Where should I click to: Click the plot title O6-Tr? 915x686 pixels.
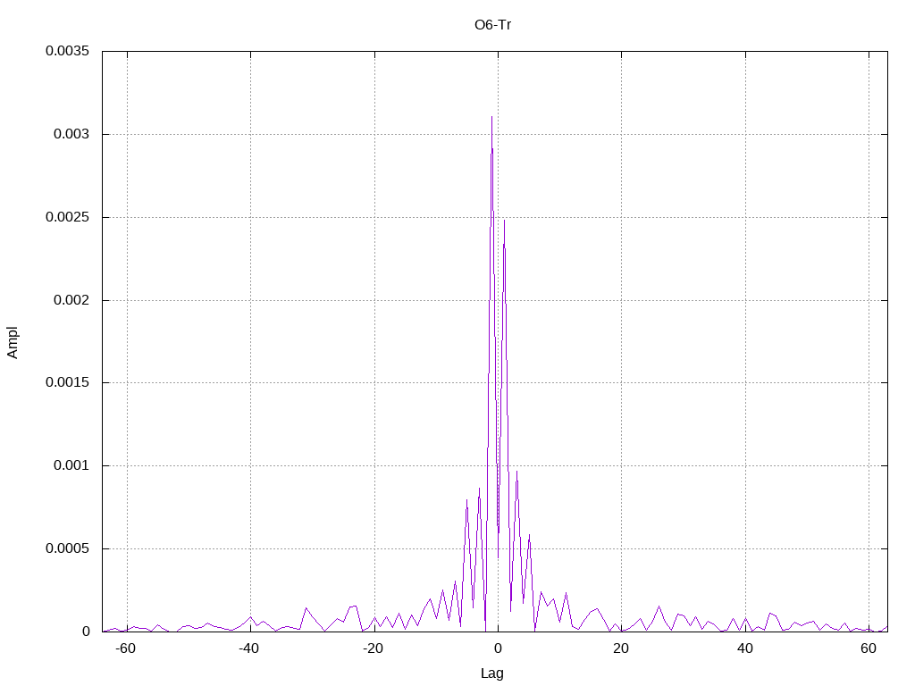[x=492, y=25]
